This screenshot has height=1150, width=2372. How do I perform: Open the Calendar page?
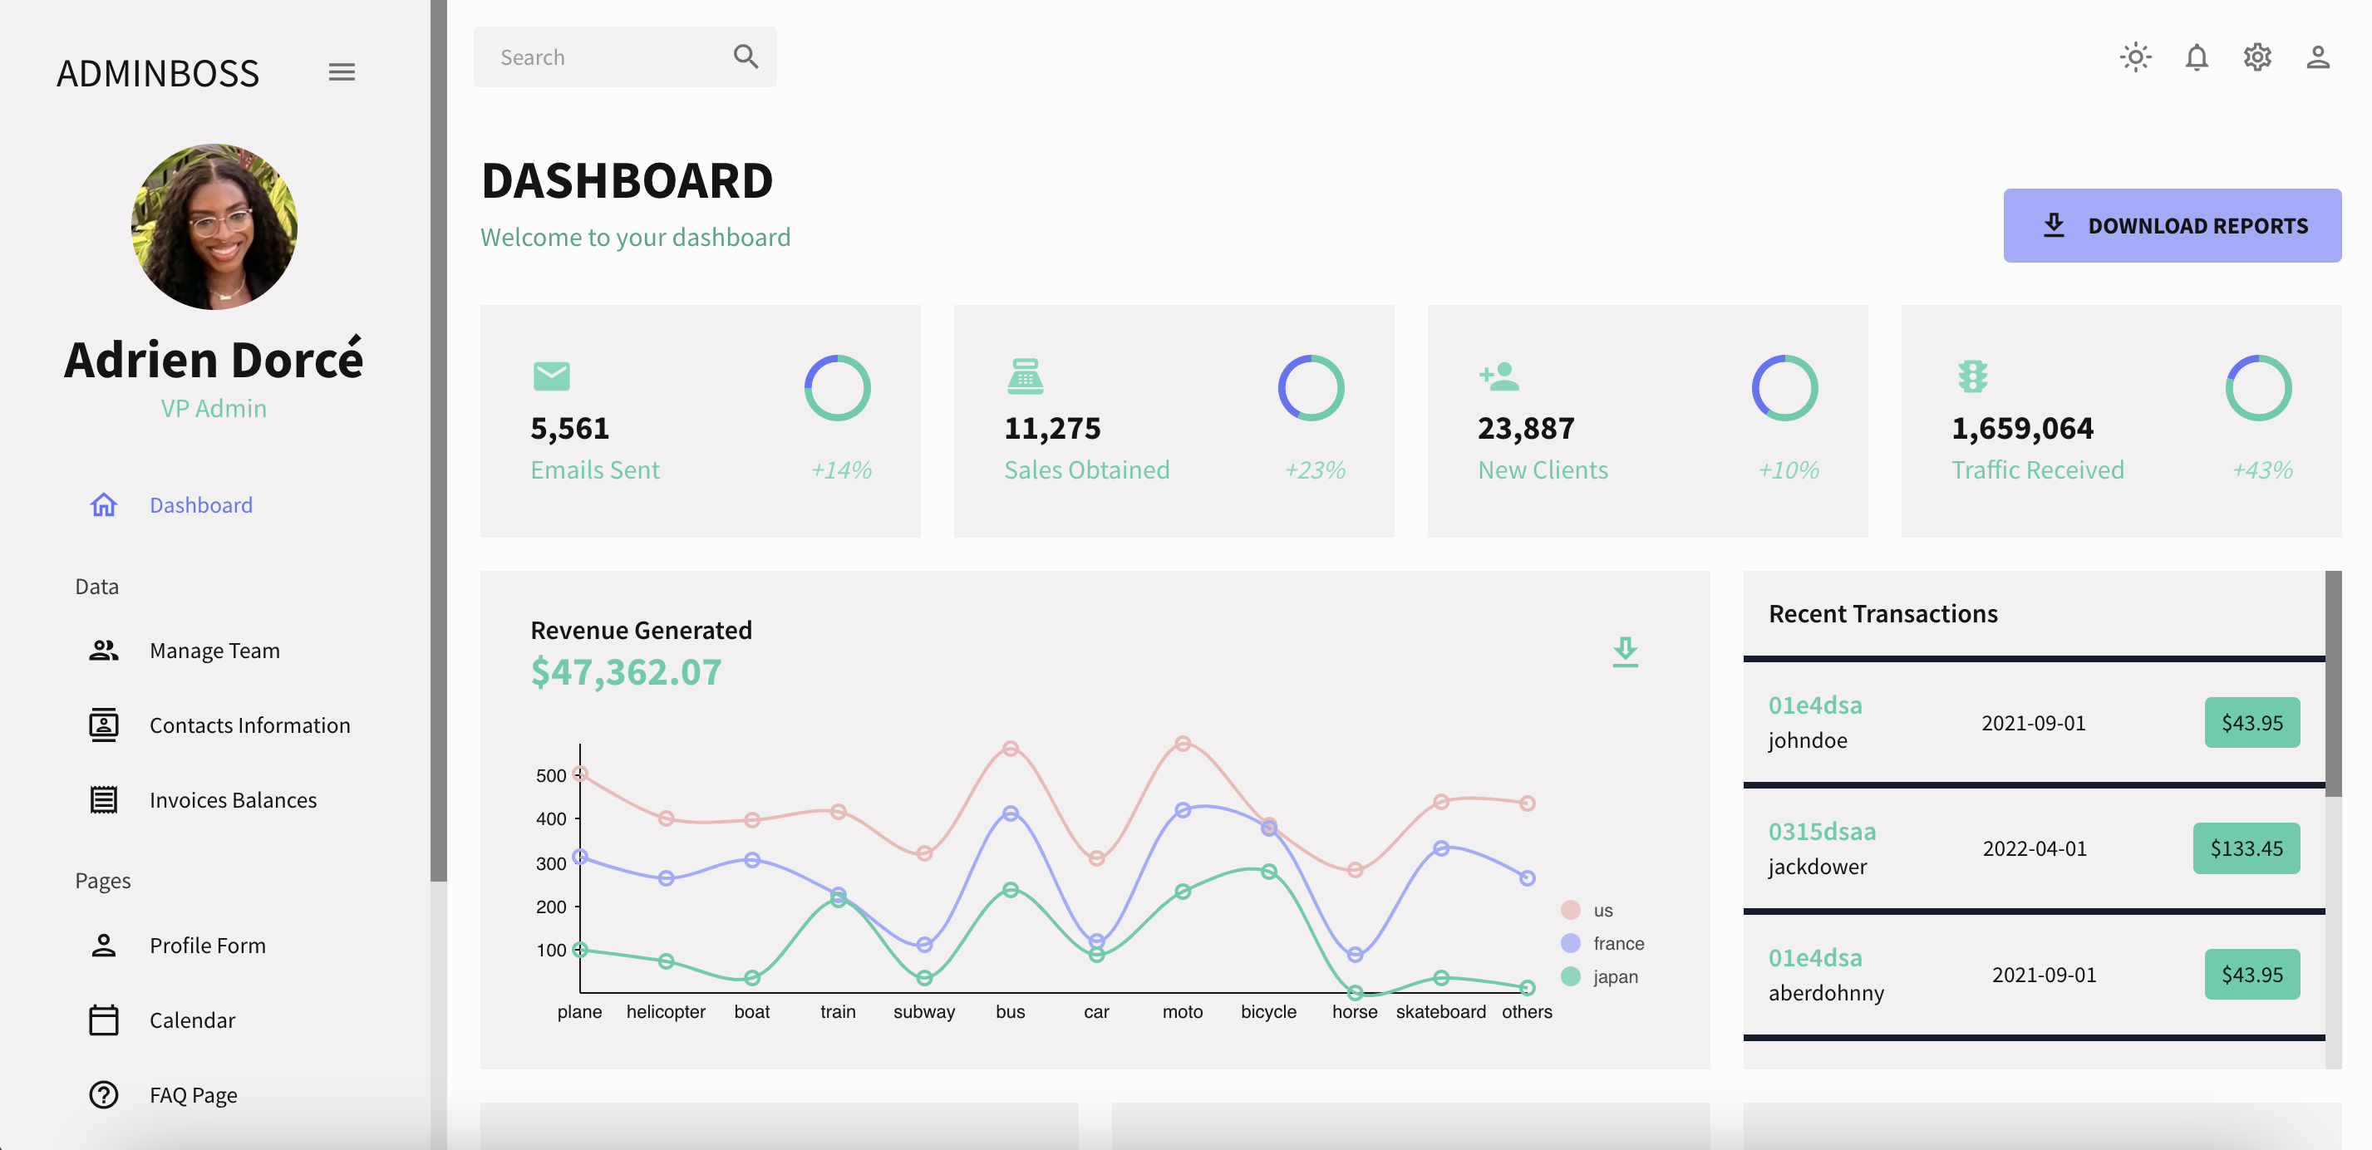click(193, 1020)
